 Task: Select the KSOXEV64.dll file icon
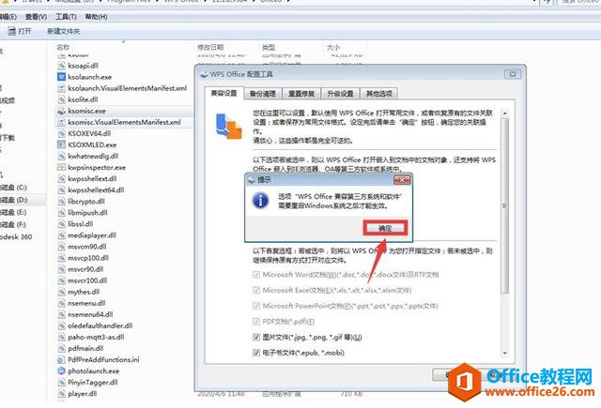tap(61, 133)
